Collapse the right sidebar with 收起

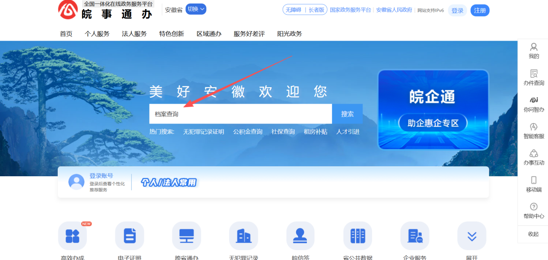coord(533,234)
